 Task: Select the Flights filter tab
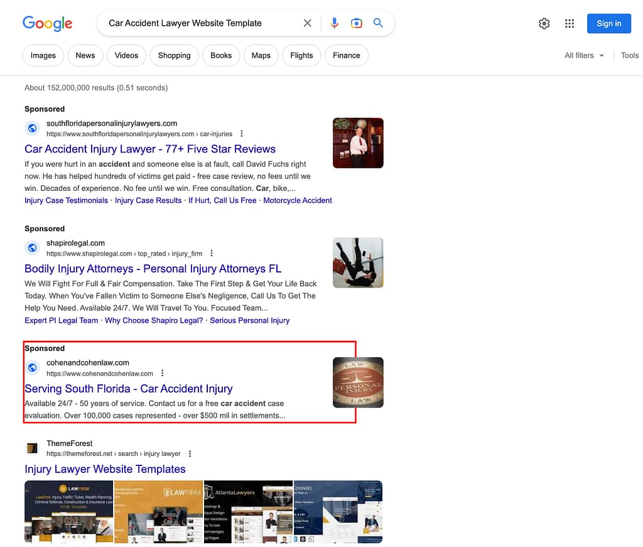coord(301,55)
